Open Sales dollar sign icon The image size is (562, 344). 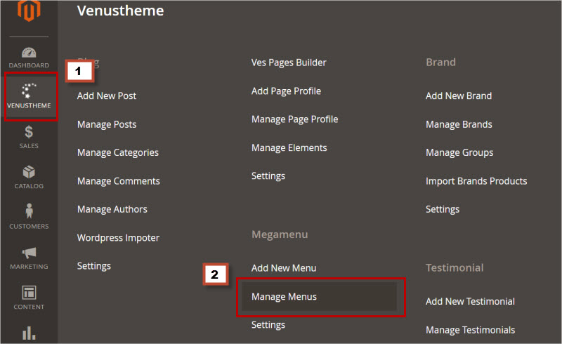tap(29, 132)
